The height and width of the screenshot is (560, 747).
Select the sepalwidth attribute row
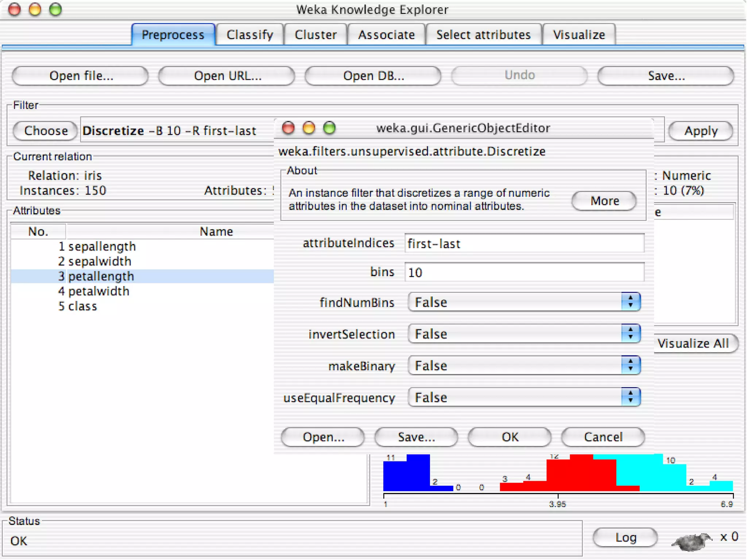pos(100,261)
